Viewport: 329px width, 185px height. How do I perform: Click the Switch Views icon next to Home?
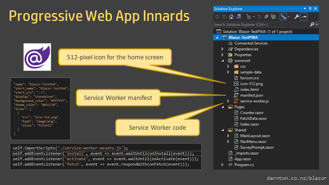238,16
